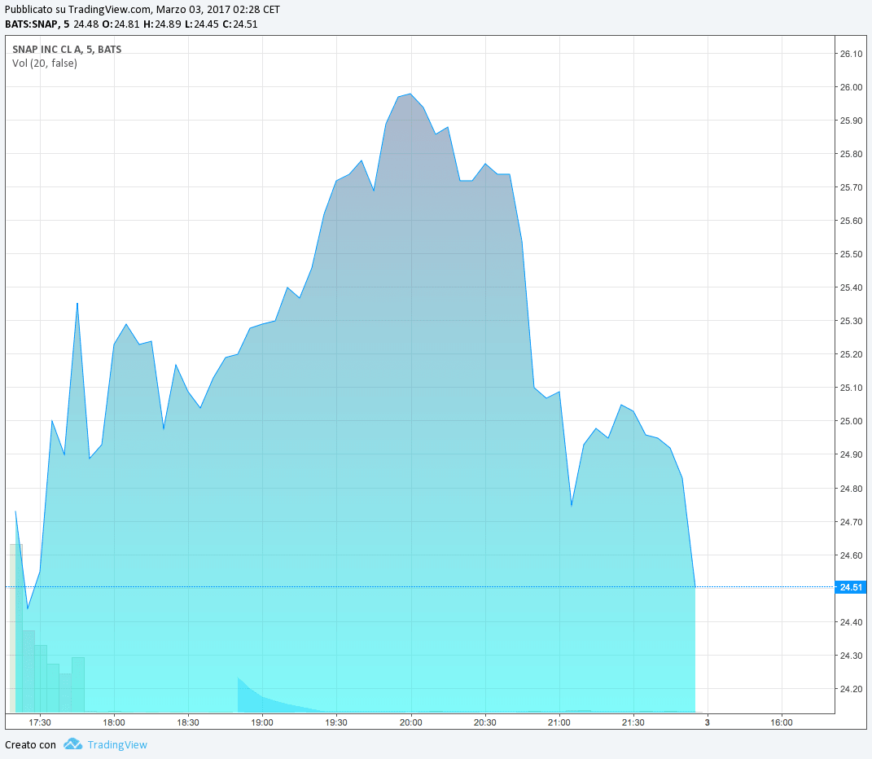Click the 18:00 time axis label
Viewport: 872px width, 759px height.
pyautogui.click(x=114, y=722)
